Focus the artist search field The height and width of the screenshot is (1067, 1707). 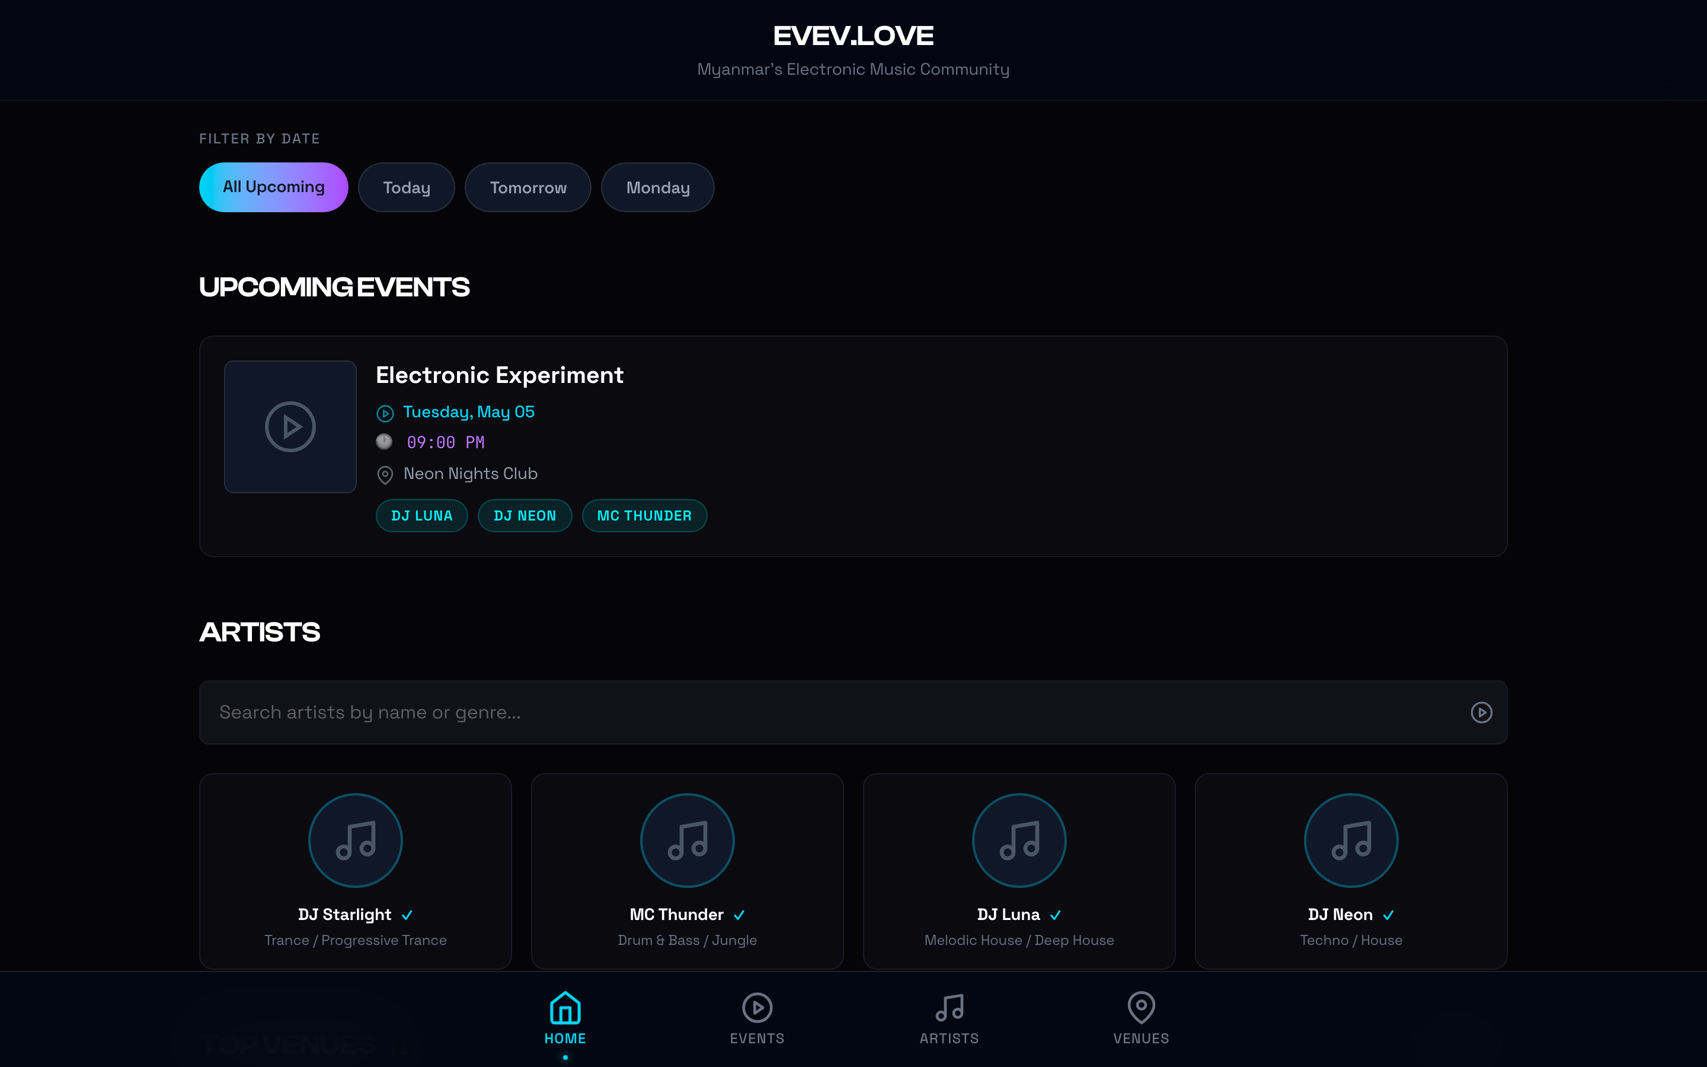tap(853, 713)
